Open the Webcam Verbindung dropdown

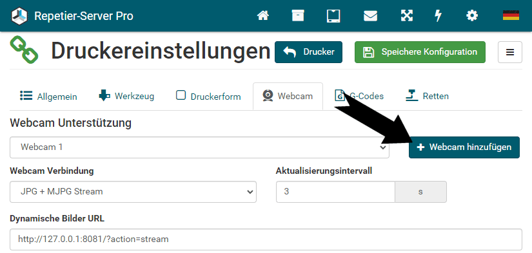coord(133,192)
